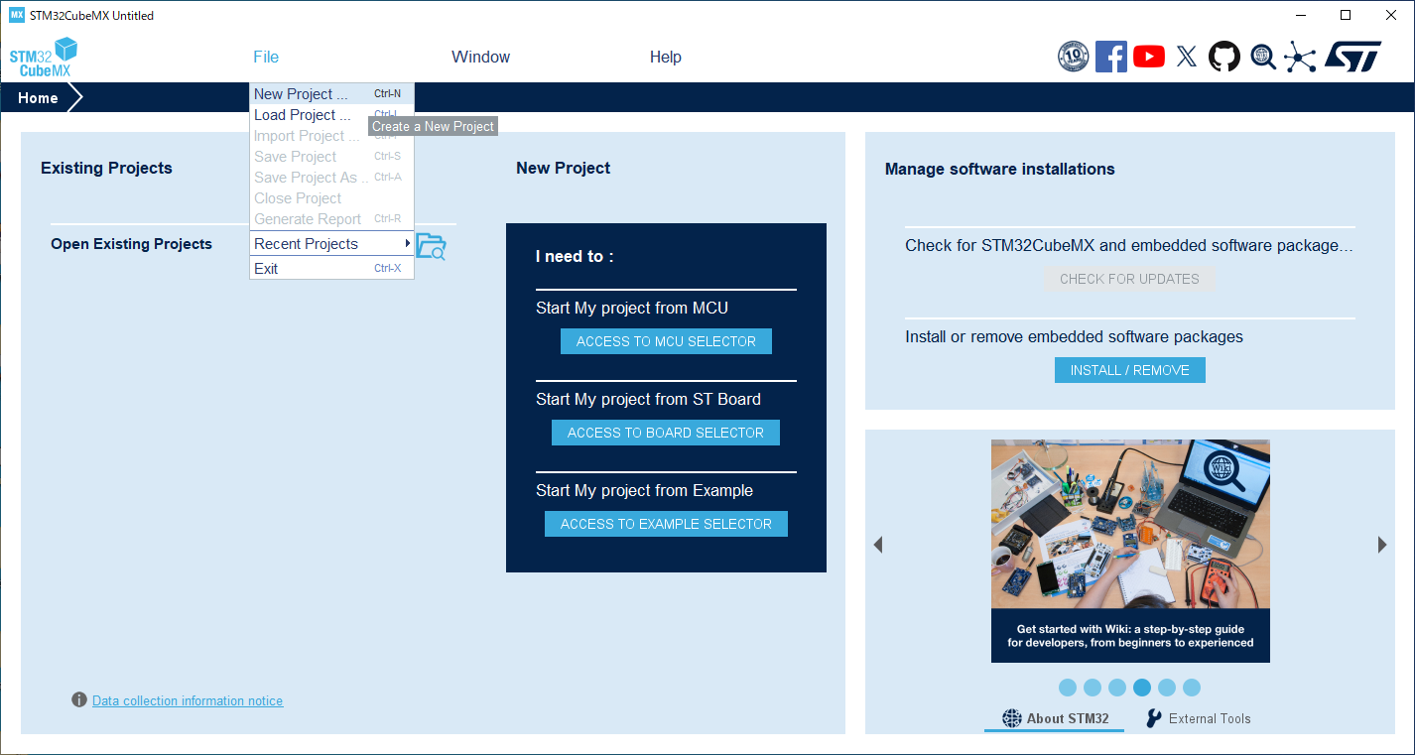Select the sixth carousel dot
This screenshot has width=1415, height=755.
click(1192, 688)
